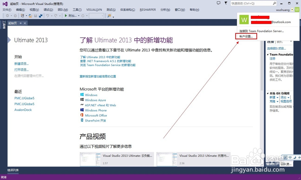The height and width of the screenshot is (180, 301).
Task: Click the Refresh circular arrow icon
Action: click(83, 16)
